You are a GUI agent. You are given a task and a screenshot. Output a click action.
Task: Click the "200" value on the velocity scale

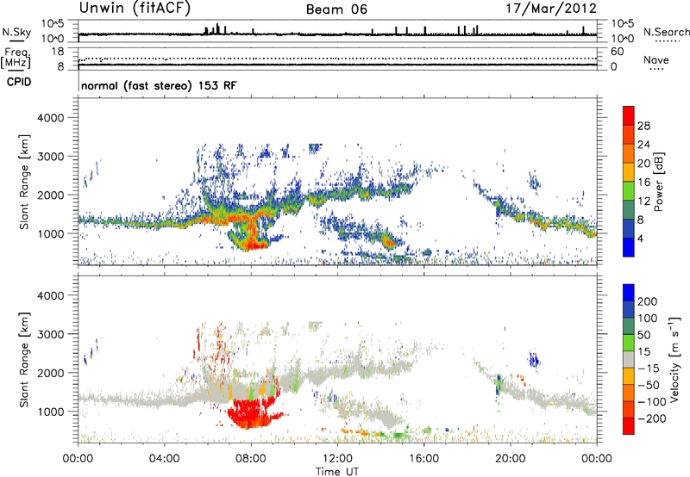pyautogui.click(x=648, y=301)
